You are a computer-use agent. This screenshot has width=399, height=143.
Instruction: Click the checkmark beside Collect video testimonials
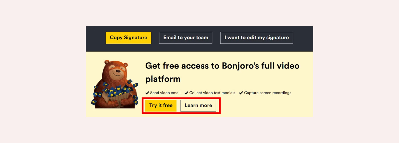[186, 93]
